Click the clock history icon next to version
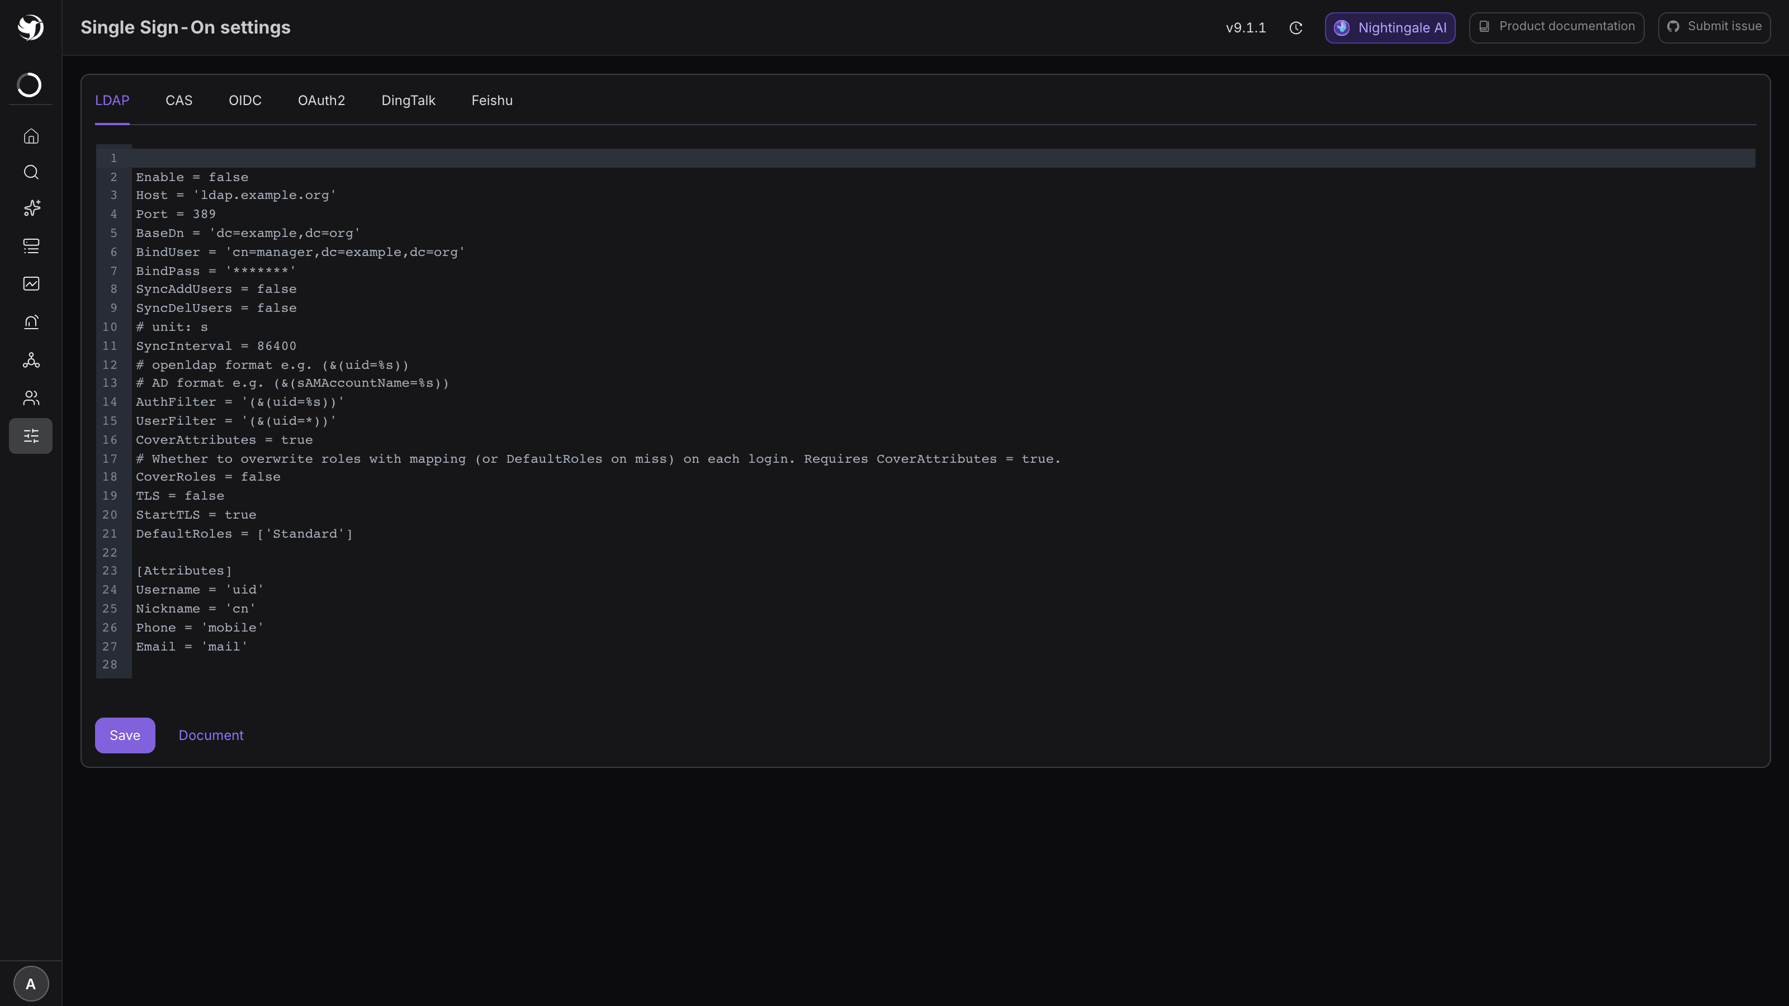 pos(1296,28)
